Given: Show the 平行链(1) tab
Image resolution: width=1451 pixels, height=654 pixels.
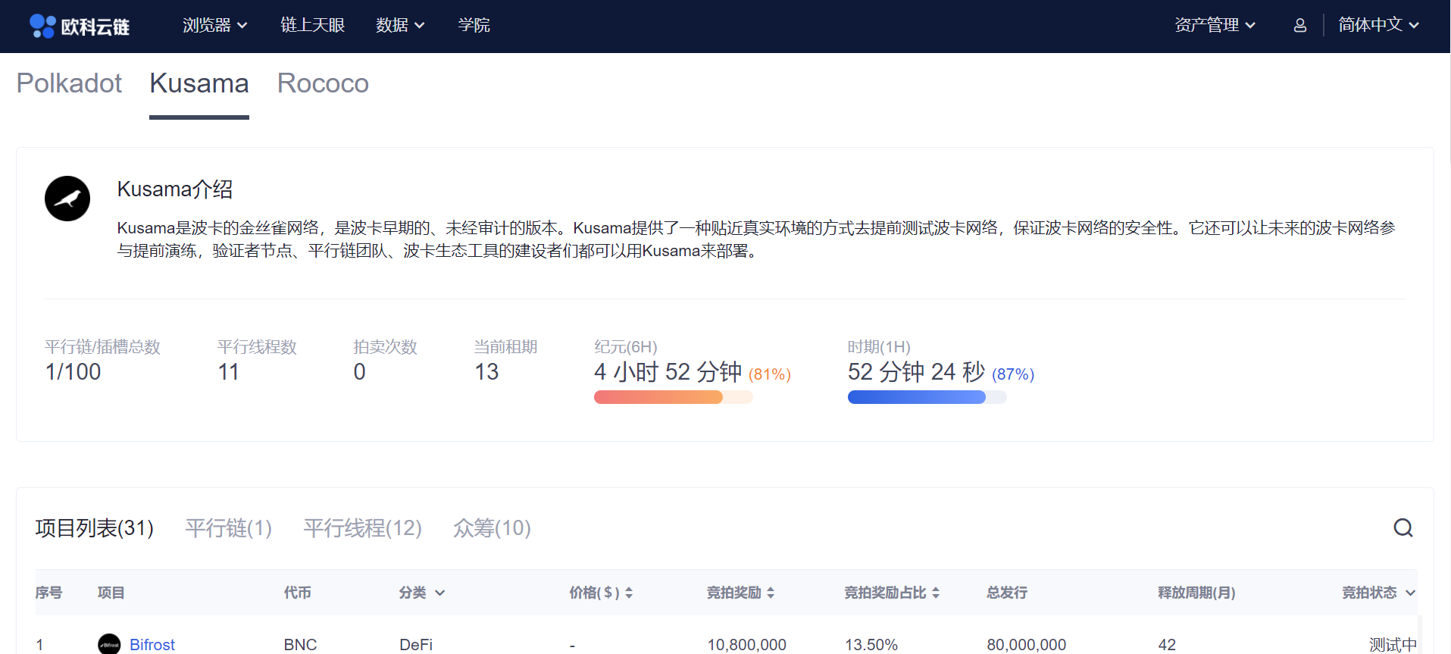Looking at the screenshot, I should point(229,527).
